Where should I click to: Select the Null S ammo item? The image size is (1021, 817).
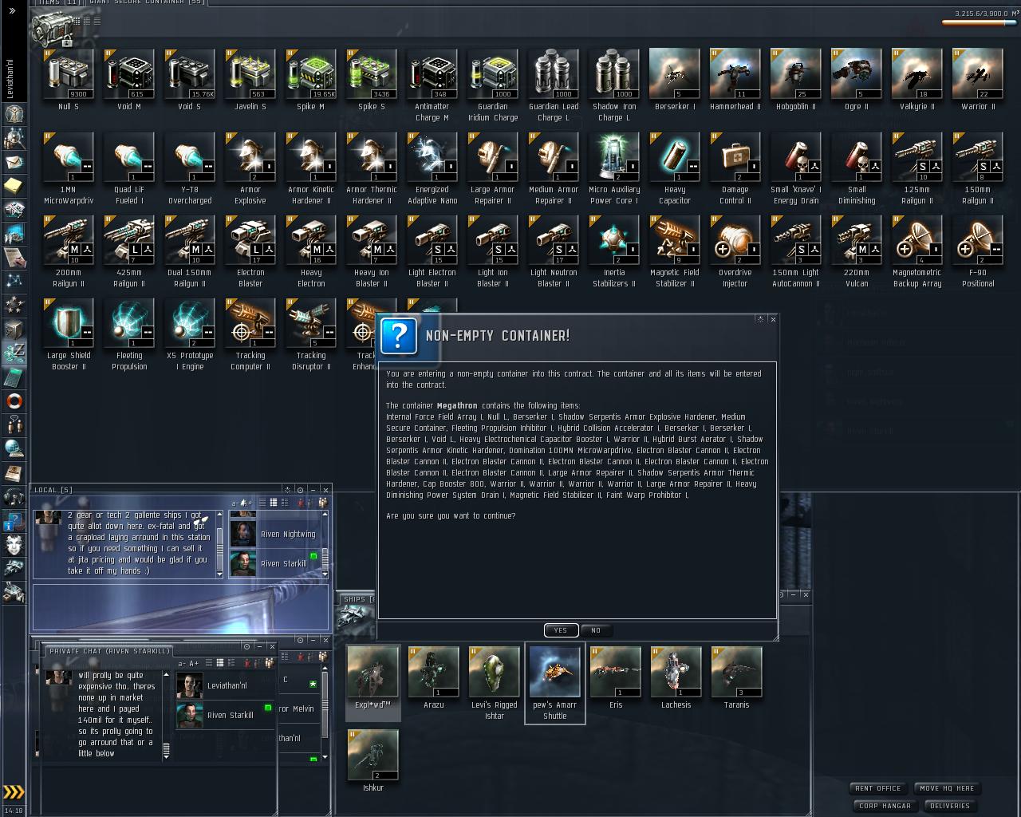click(x=69, y=80)
